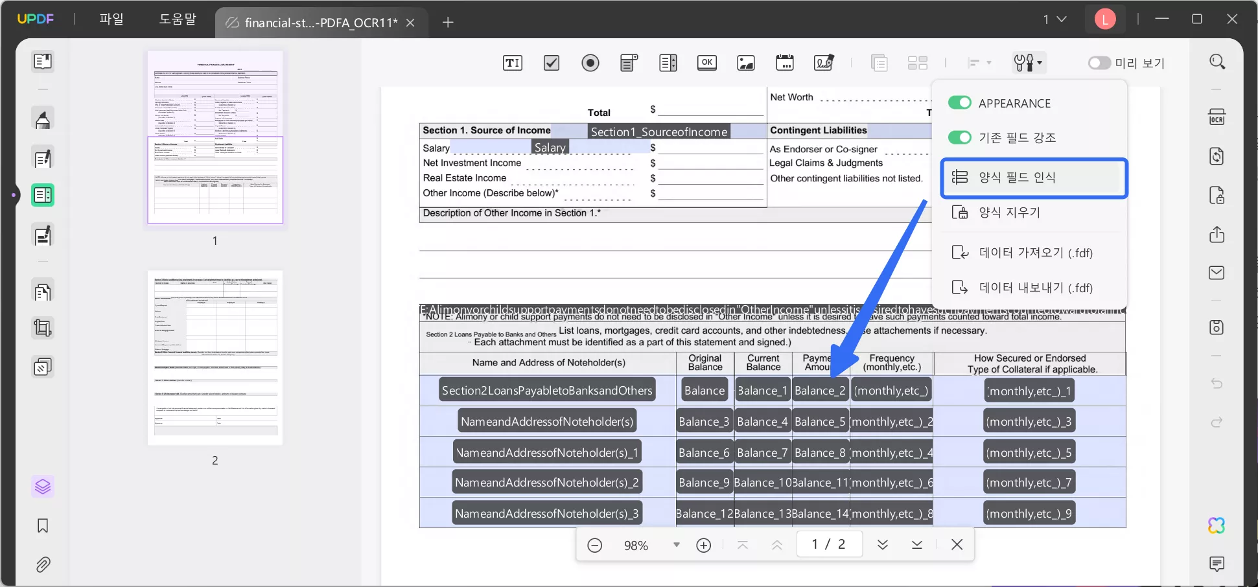Open a new tab with plus button
The image size is (1258, 587).
tap(448, 23)
